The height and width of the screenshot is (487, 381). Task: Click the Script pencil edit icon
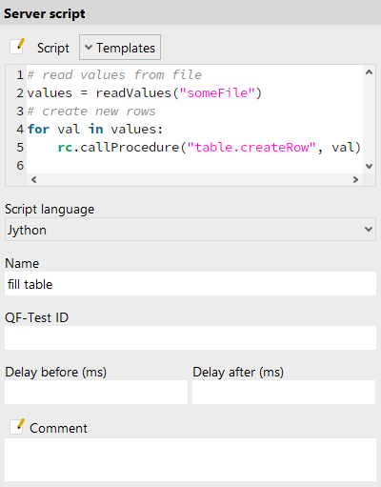(17, 47)
